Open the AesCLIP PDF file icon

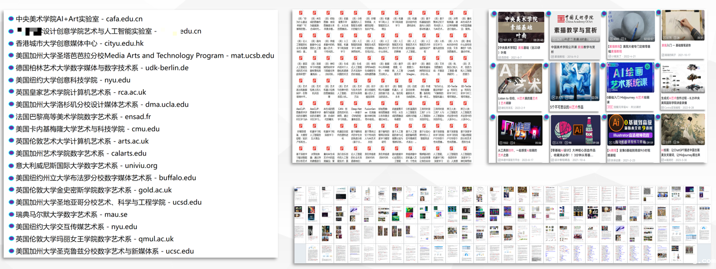(x=301, y=103)
